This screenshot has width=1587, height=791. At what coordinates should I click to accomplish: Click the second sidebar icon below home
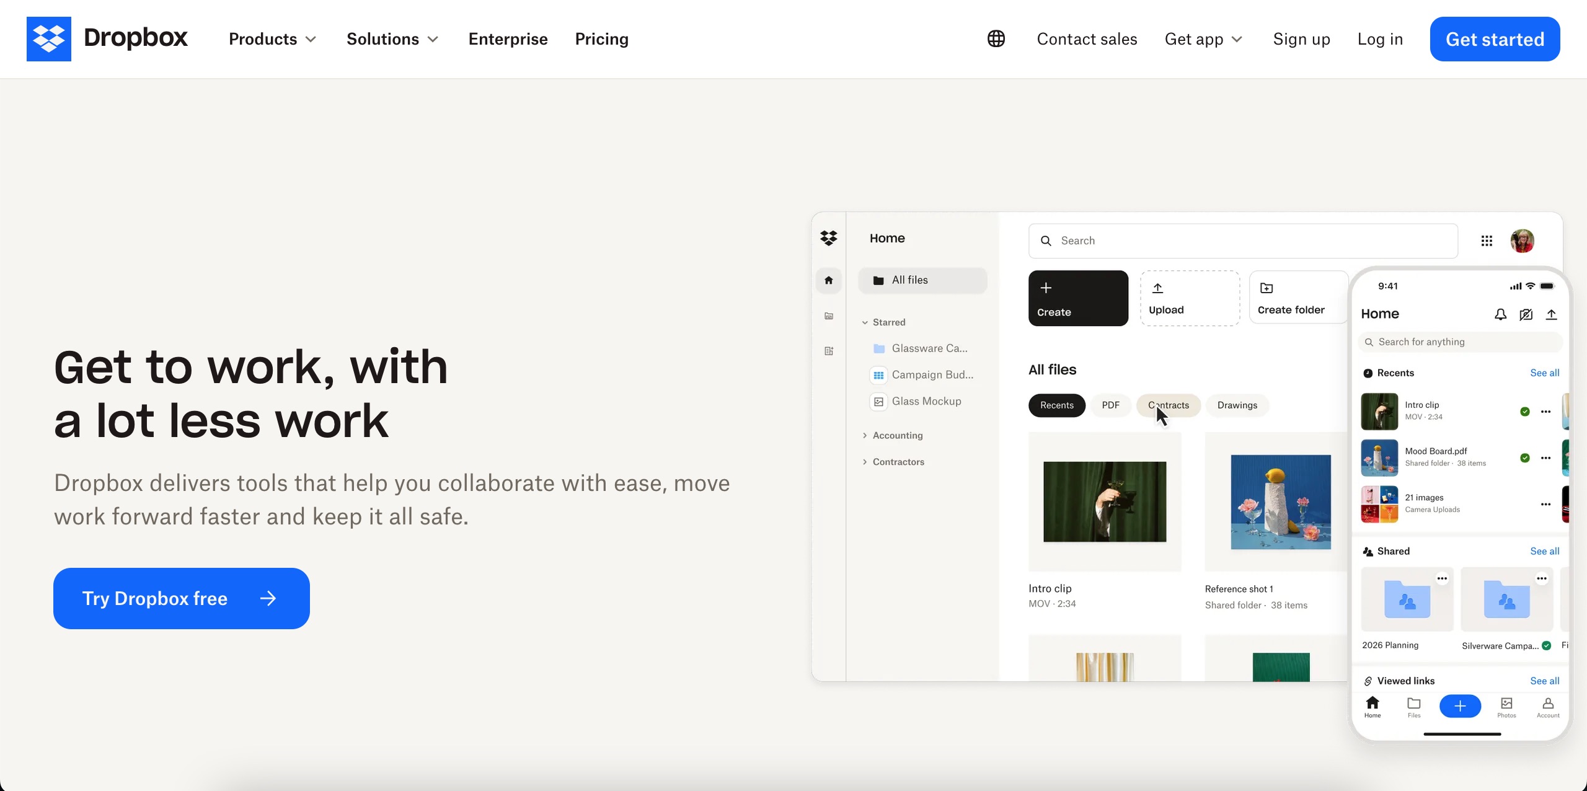point(829,316)
